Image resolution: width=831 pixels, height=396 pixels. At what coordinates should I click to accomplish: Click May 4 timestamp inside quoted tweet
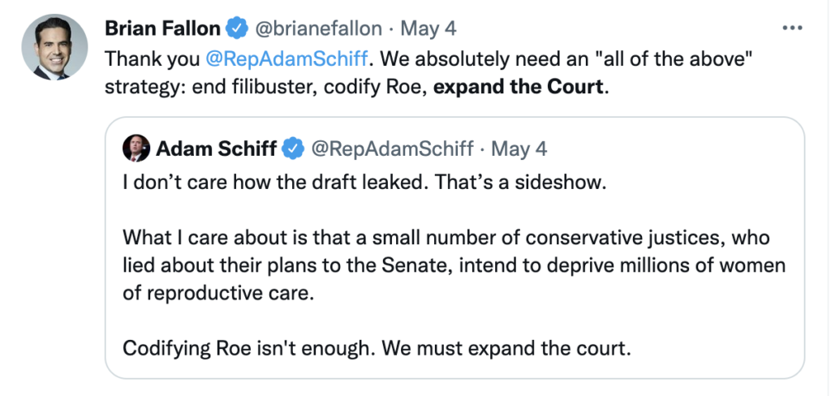coord(519,148)
